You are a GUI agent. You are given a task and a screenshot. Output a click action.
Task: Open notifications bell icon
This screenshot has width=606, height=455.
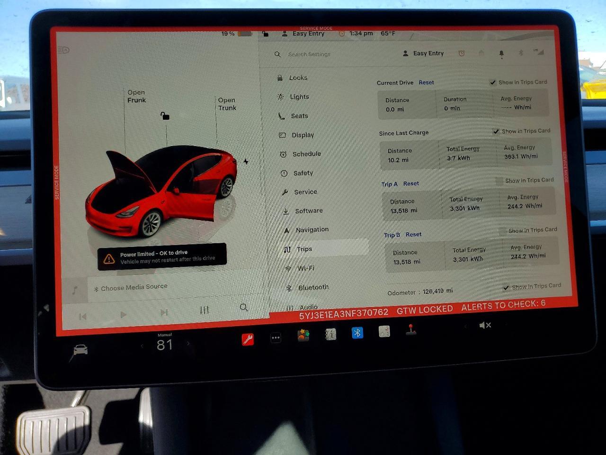(x=501, y=54)
